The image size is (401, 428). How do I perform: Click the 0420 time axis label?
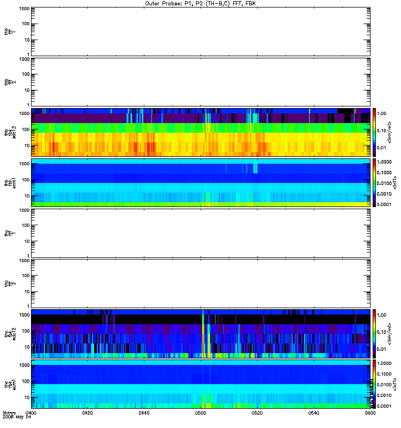[87, 412]
